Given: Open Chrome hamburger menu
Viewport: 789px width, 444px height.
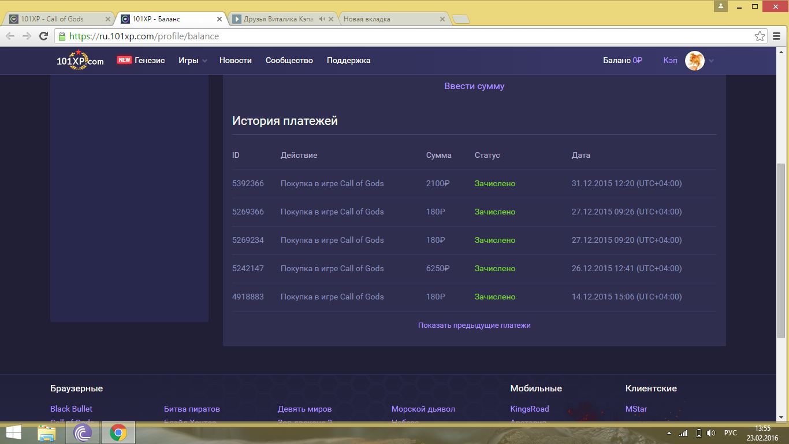Looking at the screenshot, I should 777,36.
